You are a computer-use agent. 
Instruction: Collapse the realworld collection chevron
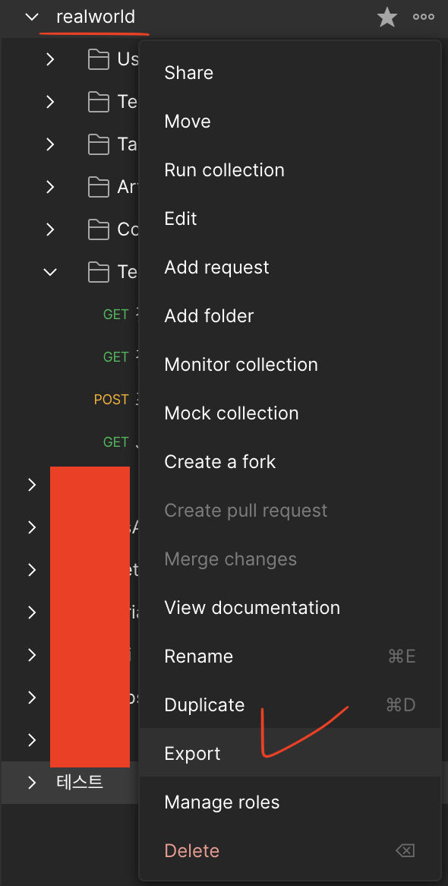coord(32,17)
